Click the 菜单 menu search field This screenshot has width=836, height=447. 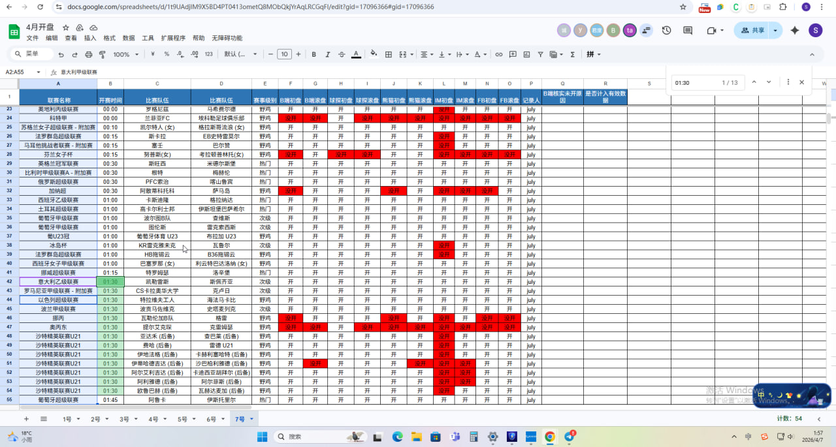[32, 54]
